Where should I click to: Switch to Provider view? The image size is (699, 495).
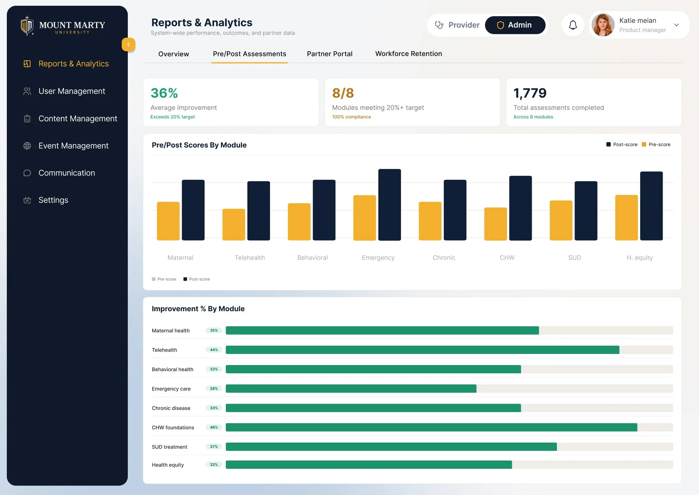[457, 25]
